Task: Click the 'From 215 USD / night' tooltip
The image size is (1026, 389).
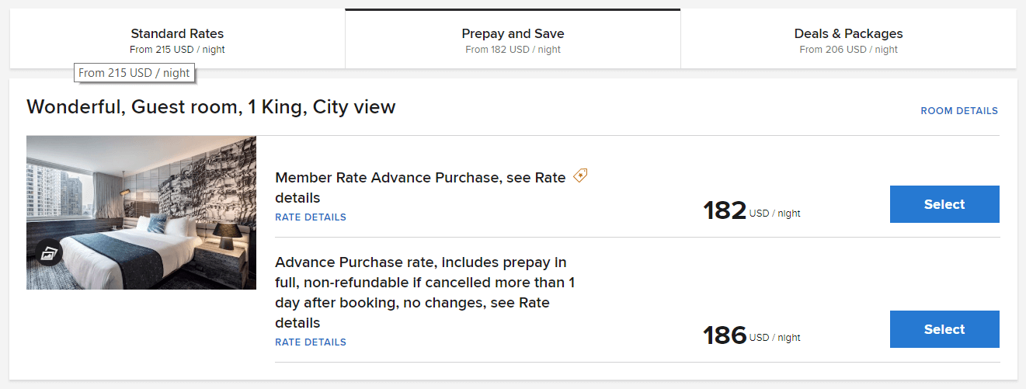Action: 134,73
